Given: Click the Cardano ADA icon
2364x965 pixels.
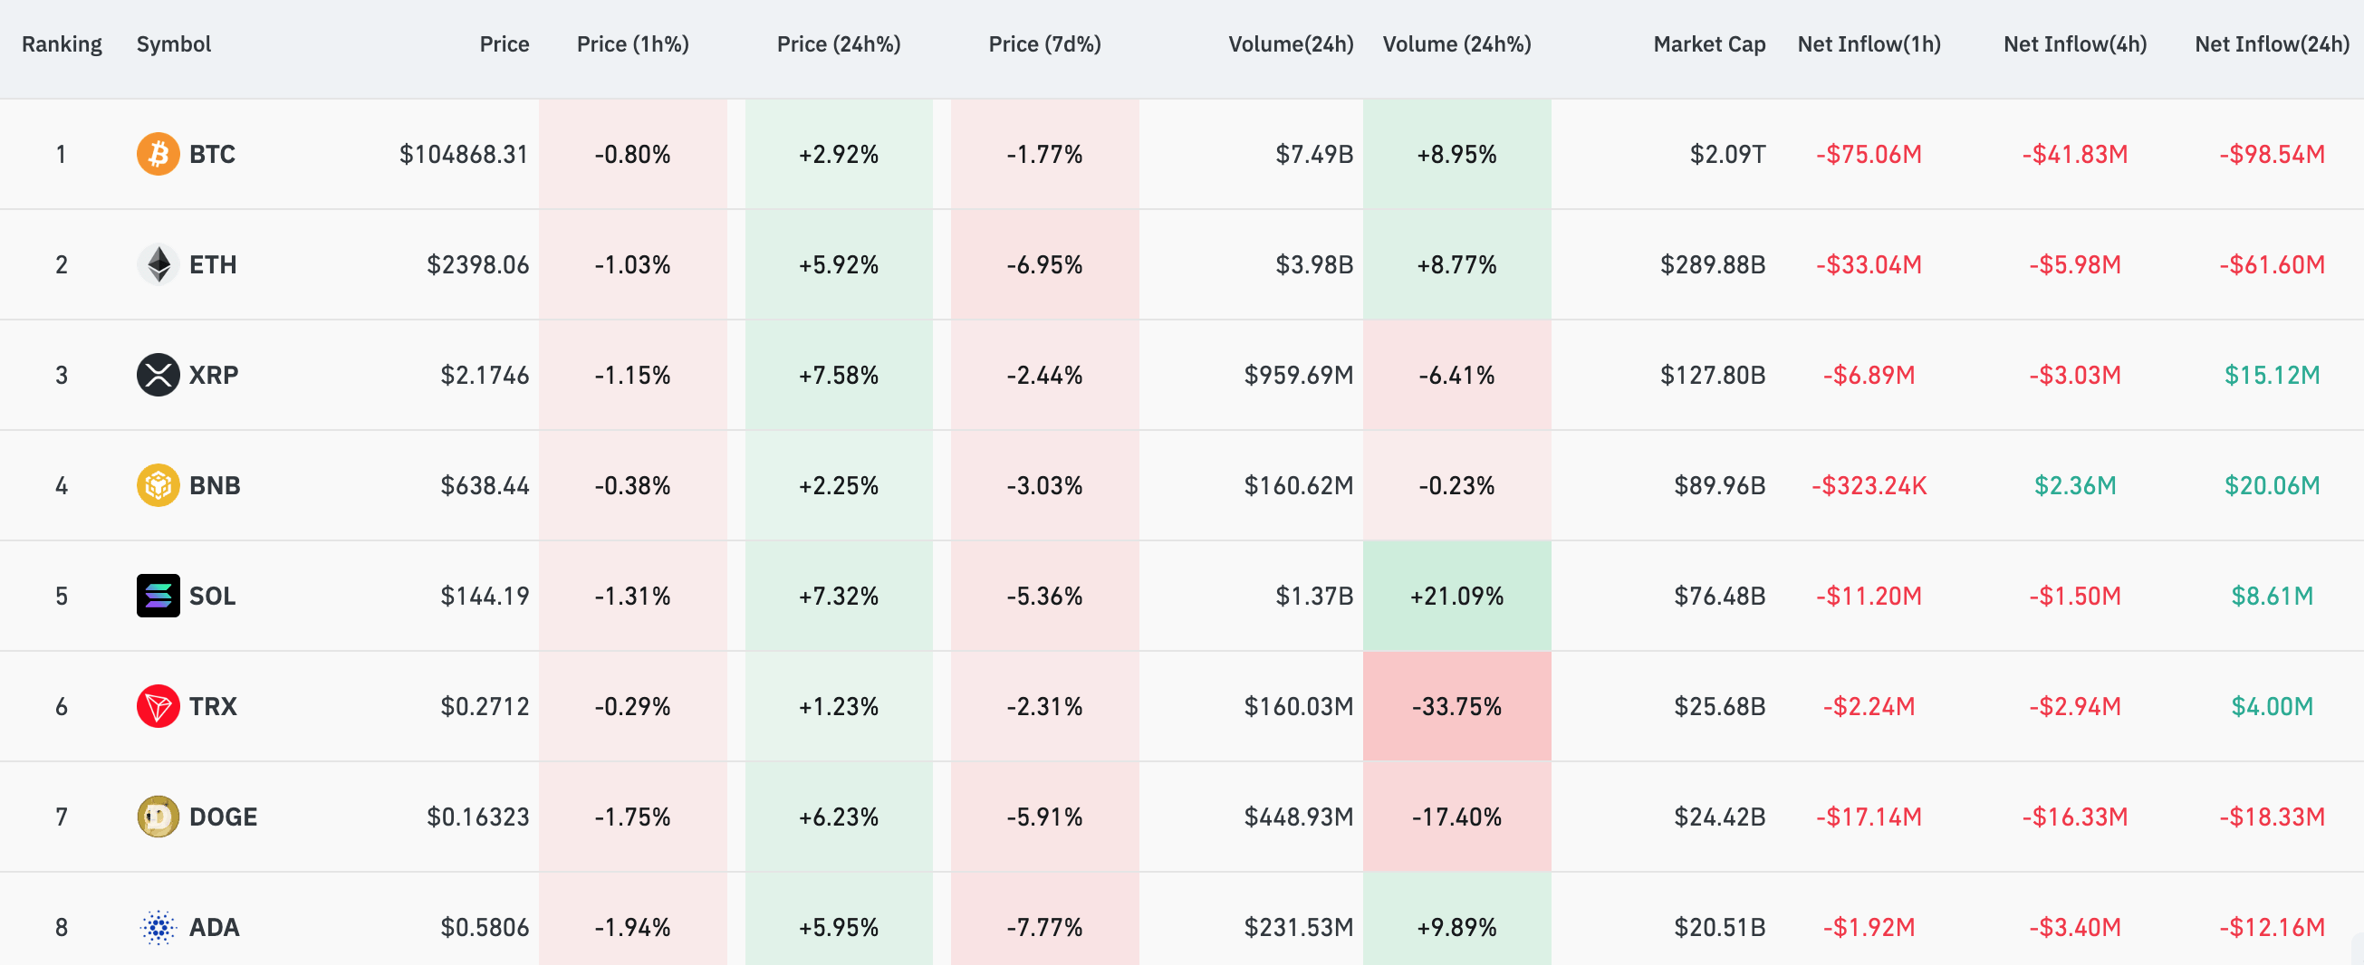Looking at the screenshot, I should pyautogui.click(x=158, y=927).
